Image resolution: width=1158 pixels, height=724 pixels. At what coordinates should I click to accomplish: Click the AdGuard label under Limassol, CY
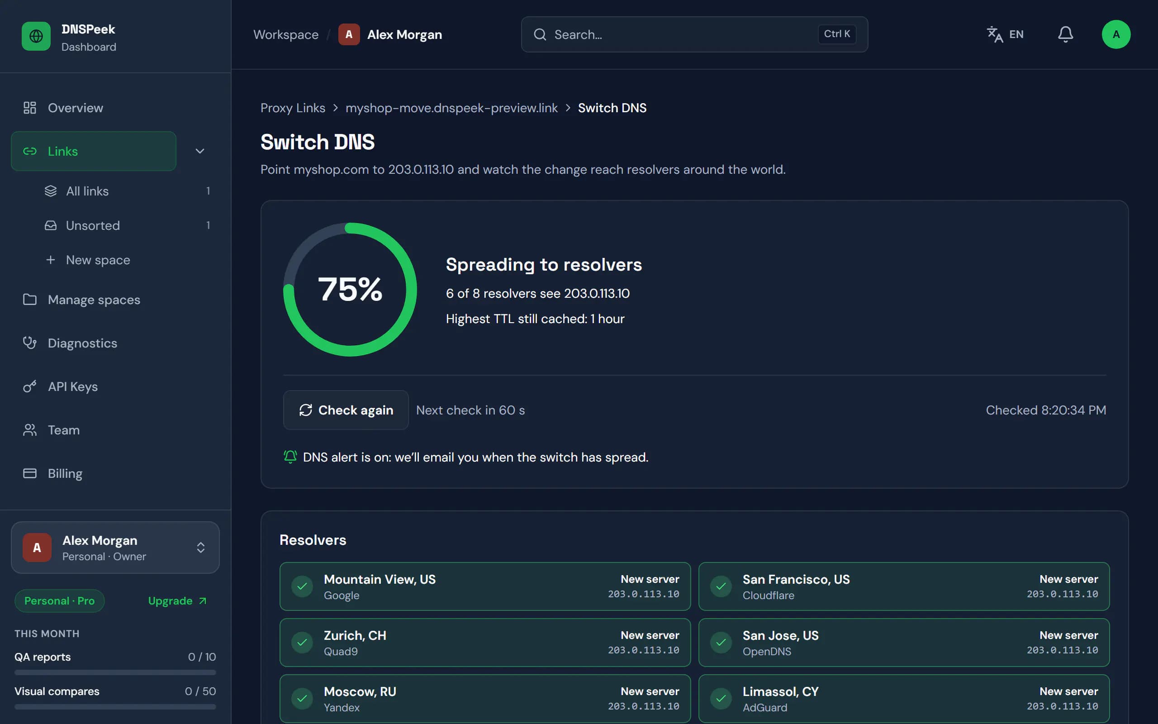coord(764,707)
